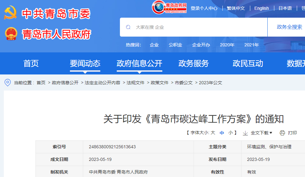The height and width of the screenshot is (177, 305).
Task: Click the 公积金 hot search term
Action: 175,45
